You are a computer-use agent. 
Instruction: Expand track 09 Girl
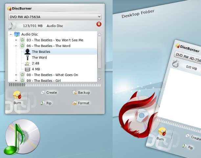point(16,80)
